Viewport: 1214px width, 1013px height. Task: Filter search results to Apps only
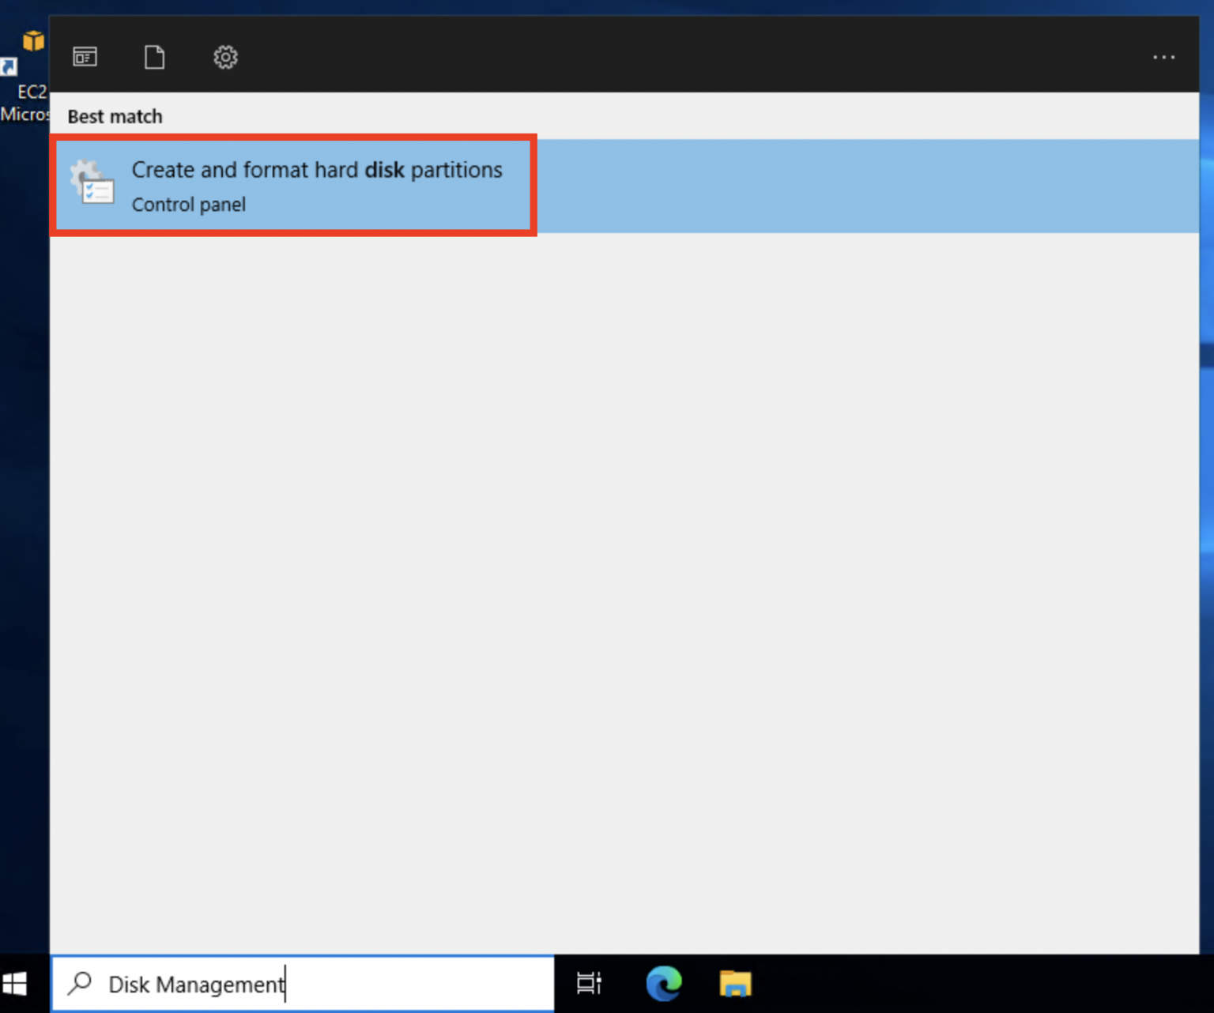coord(85,56)
